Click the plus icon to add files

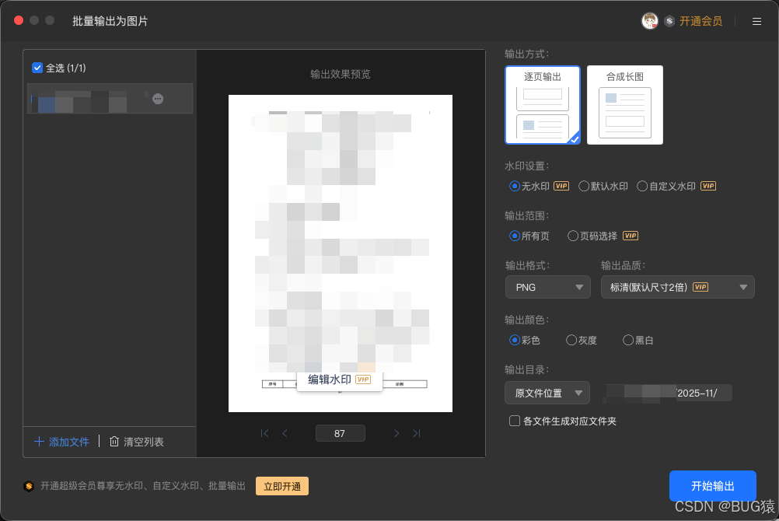click(39, 441)
